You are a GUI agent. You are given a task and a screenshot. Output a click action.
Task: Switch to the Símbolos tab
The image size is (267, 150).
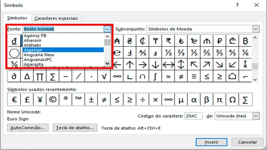click(17, 18)
